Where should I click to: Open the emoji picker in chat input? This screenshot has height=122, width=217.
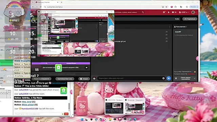click(x=163, y=78)
